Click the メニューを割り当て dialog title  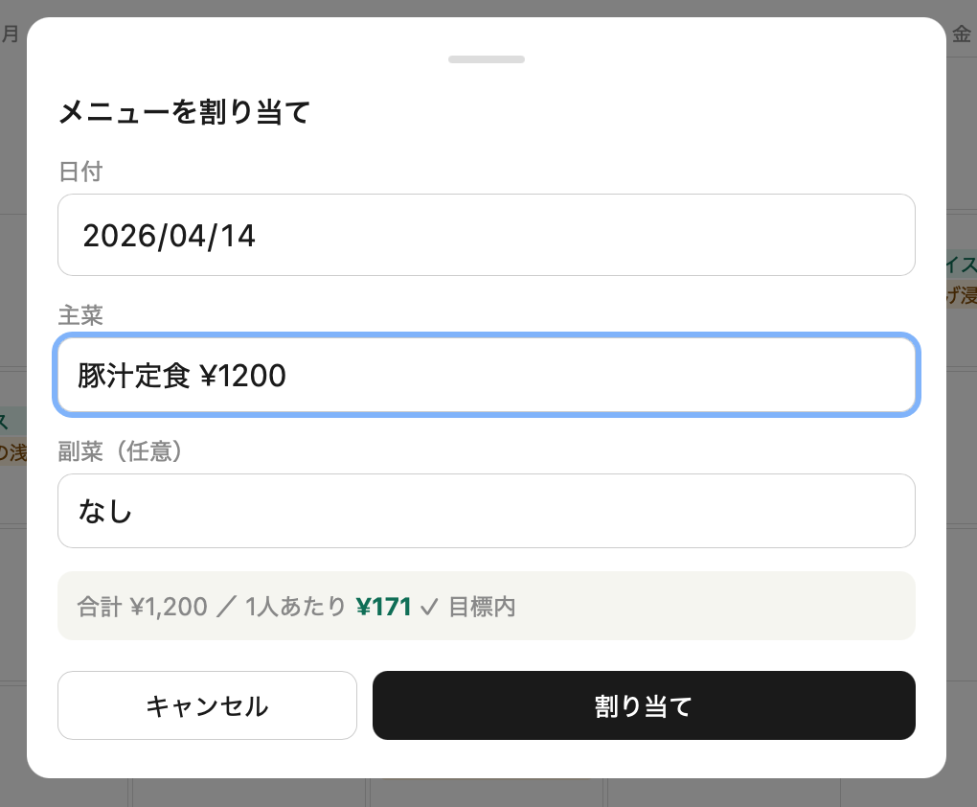pyautogui.click(x=185, y=113)
